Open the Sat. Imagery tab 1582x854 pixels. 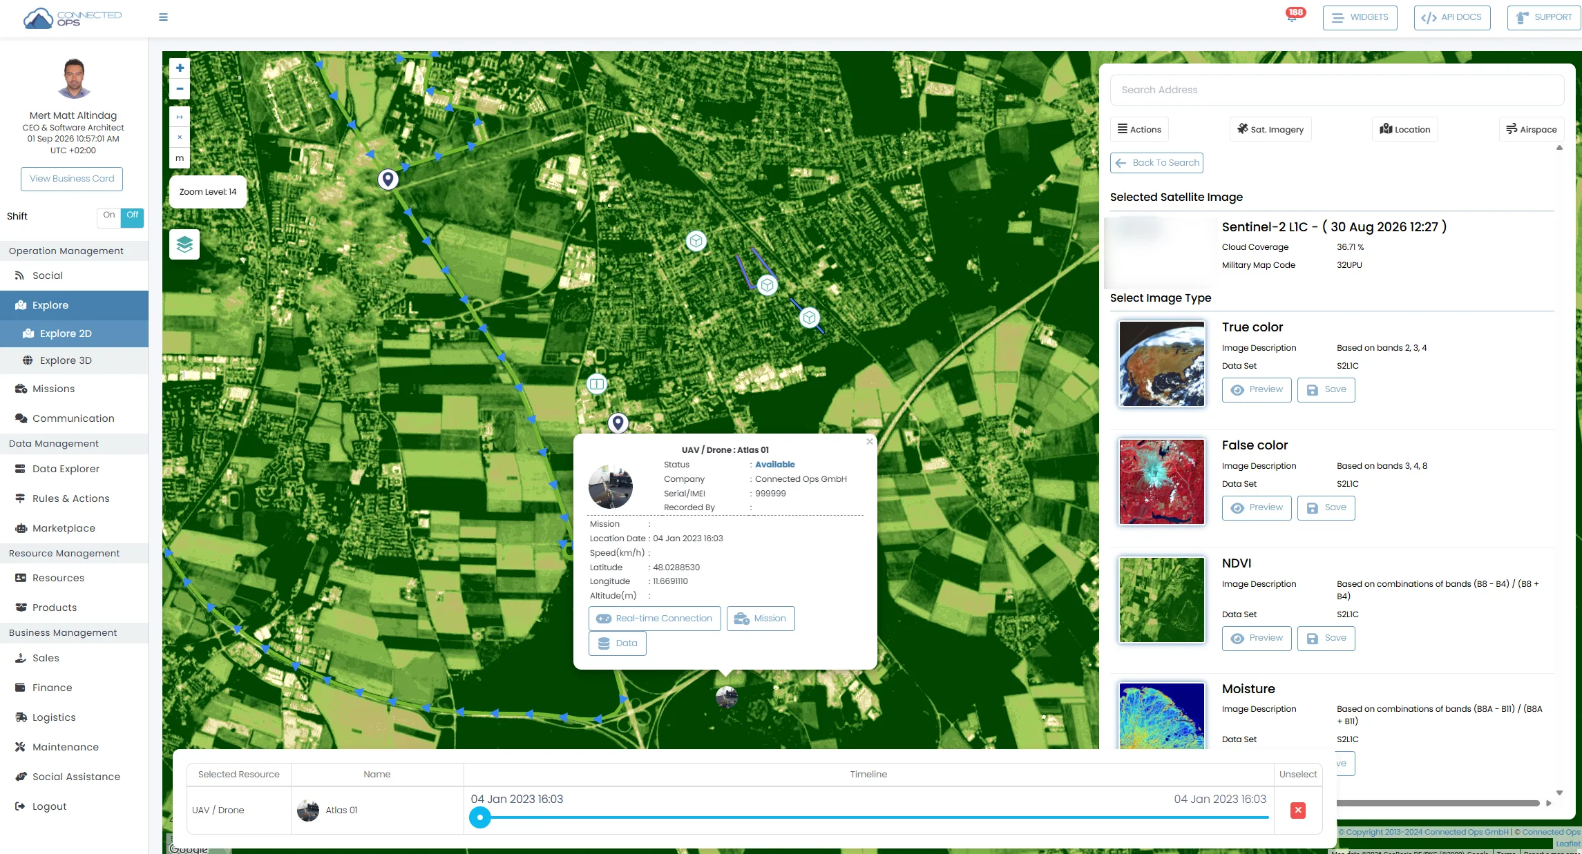tap(1270, 129)
